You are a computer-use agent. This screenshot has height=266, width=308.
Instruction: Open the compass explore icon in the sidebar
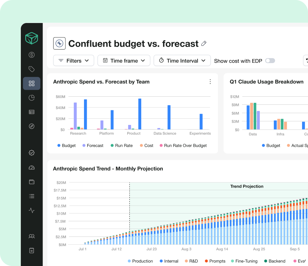pyautogui.click(x=31, y=126)
